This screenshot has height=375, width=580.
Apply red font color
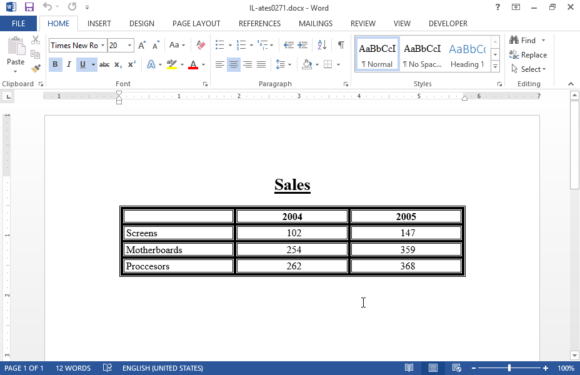[x=193, y=65]
